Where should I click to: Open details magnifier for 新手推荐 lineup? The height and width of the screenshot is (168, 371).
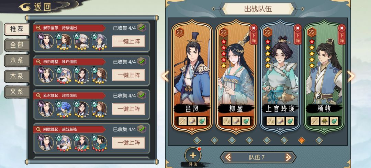tap(38, 28)
